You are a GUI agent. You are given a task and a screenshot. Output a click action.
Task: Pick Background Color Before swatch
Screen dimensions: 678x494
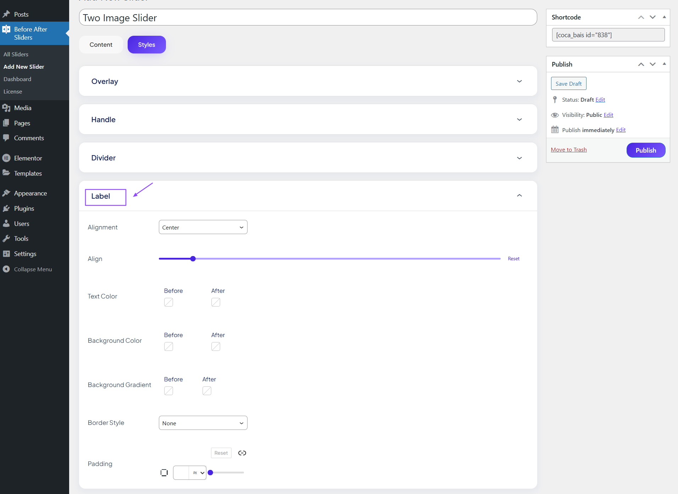pos(169,346)
